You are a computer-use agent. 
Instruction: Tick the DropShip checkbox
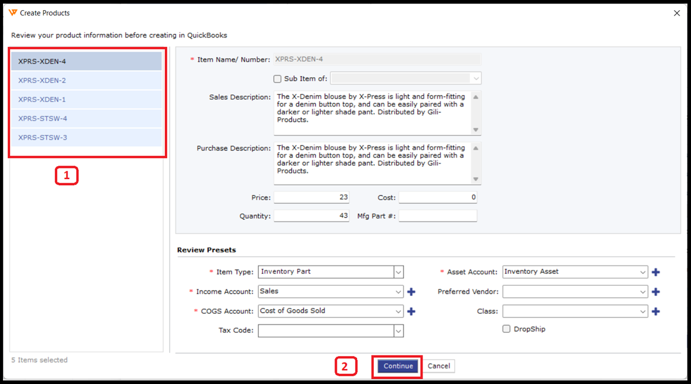click(x=506, y=329)
